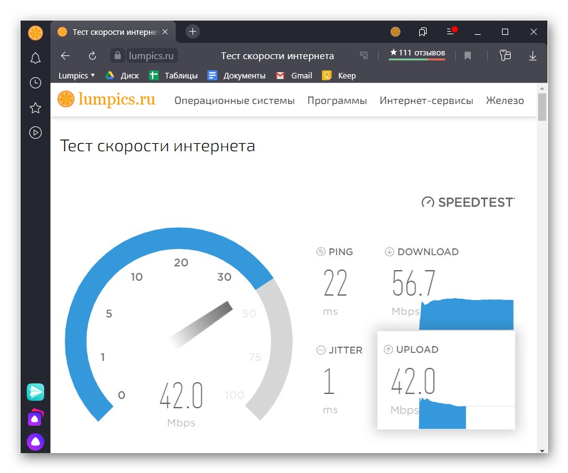The width and height of the screenshot is (568, 473).
Task: Open the Операционные системы menu
Action: (234, 100)
